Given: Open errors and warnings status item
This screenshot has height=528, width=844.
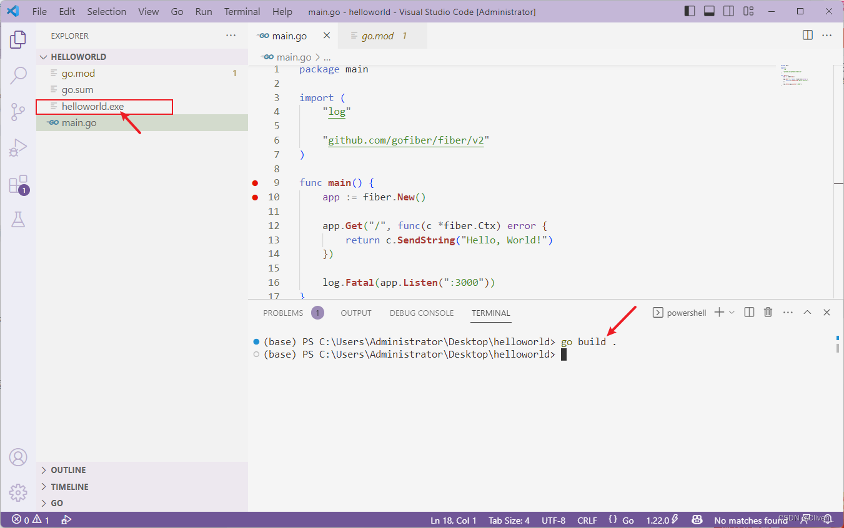Looking at the screenshot, I should (x=31, y=521).
